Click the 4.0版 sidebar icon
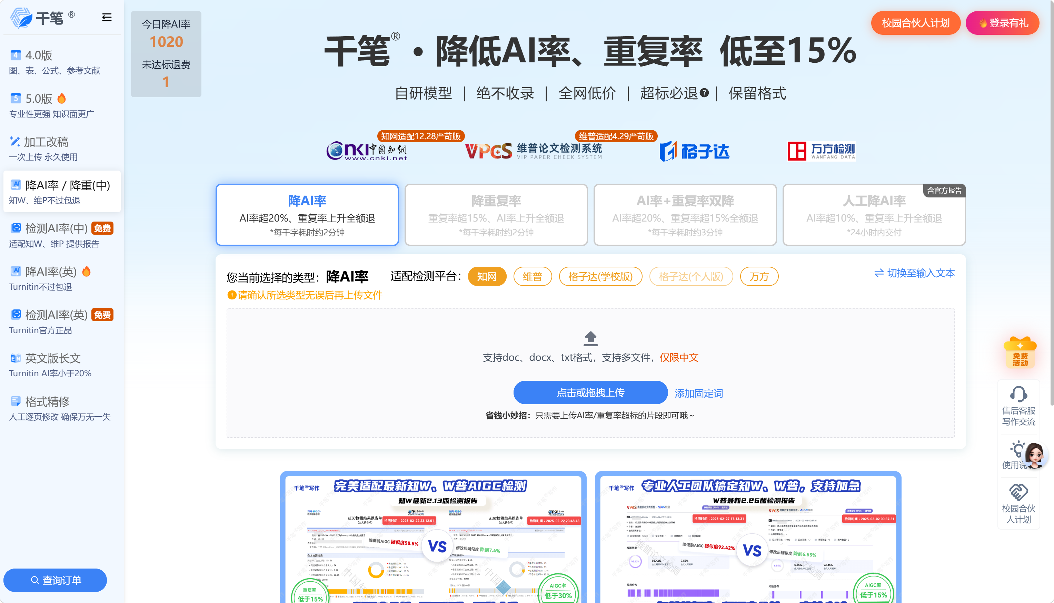 [15, 55]
